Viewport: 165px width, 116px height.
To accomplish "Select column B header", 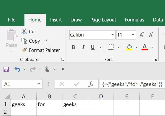I will (x=50, y=96).
